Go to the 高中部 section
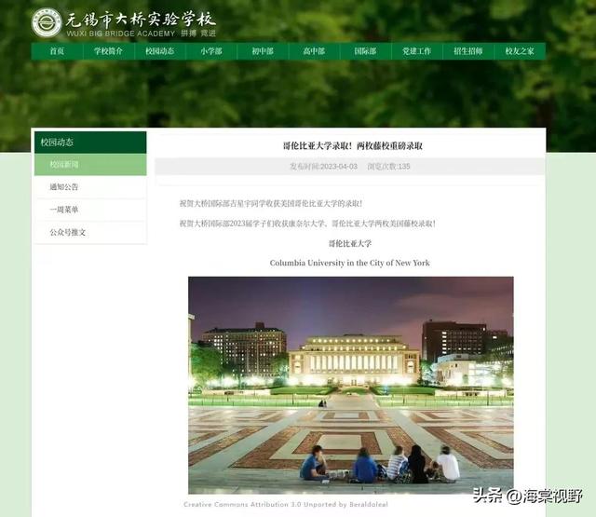 (x=314, y=51)
